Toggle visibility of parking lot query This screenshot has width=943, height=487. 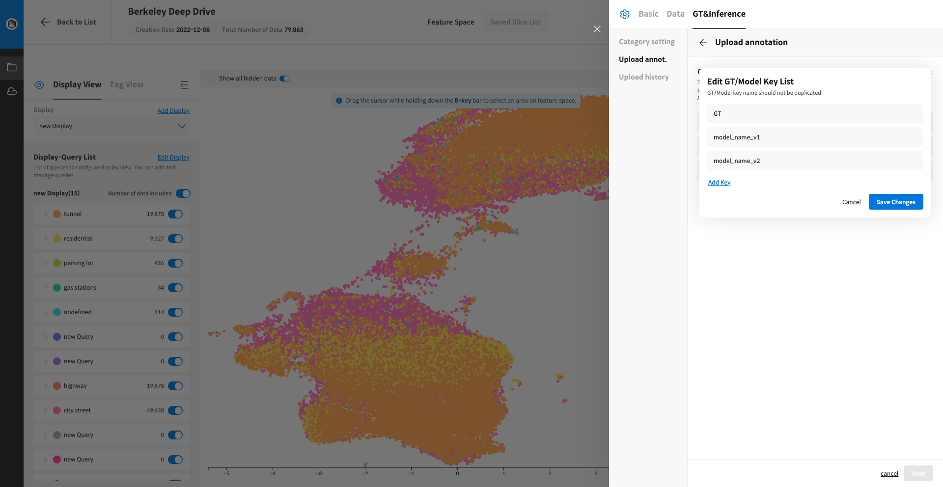tap(175, 263)
